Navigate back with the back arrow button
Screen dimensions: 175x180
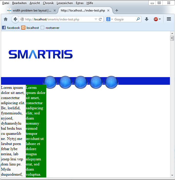(15, 19)
